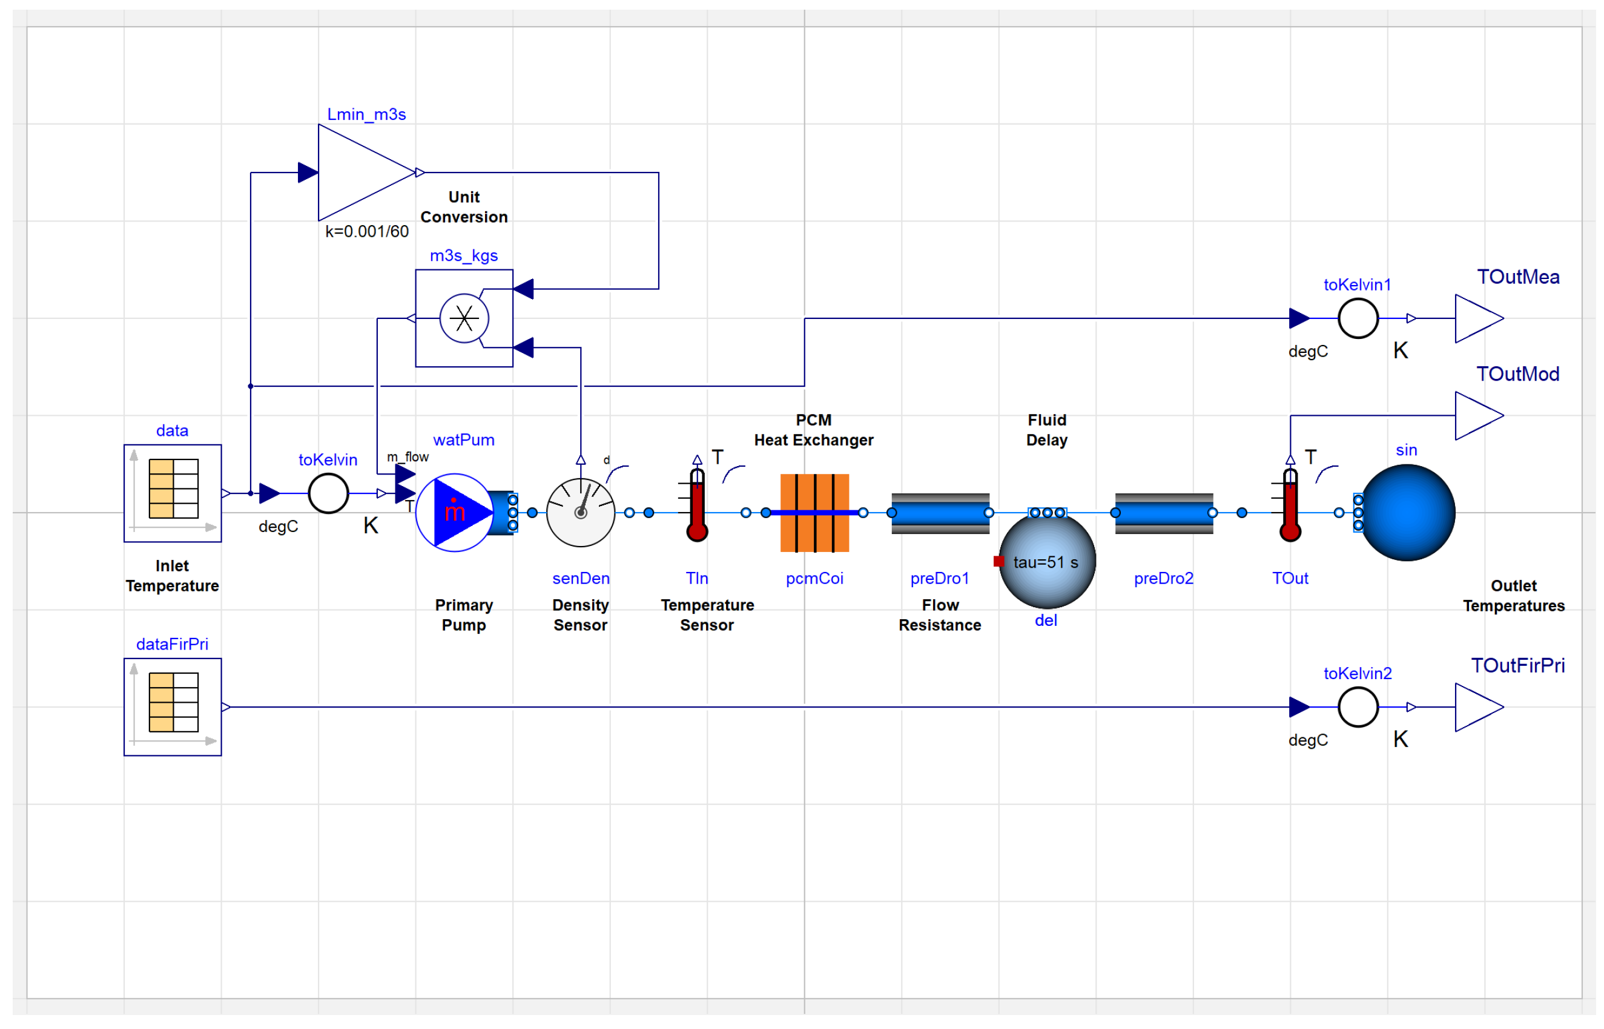
Task: Select the TOutFirPri output triangle
Action: point(1478,707)
